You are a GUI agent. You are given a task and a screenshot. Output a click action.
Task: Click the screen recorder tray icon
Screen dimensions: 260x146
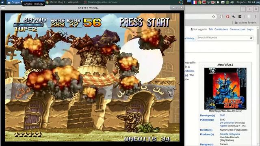(213, 2)
